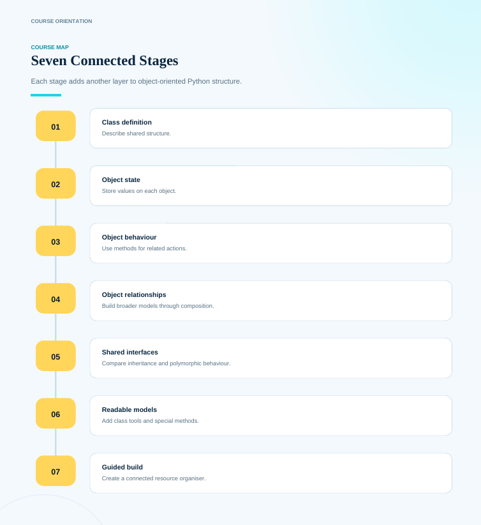Select the Readable models title

pyautogui.click(x=129, y=410)
